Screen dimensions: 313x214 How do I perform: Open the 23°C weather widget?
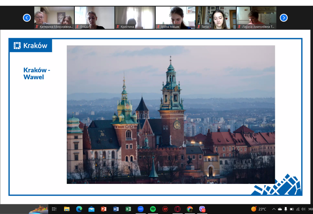259,209
